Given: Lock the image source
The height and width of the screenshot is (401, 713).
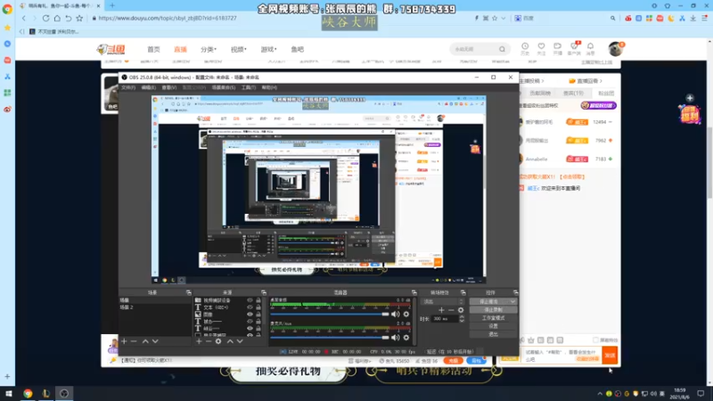Looking at the screenshot, I should 258,315.
